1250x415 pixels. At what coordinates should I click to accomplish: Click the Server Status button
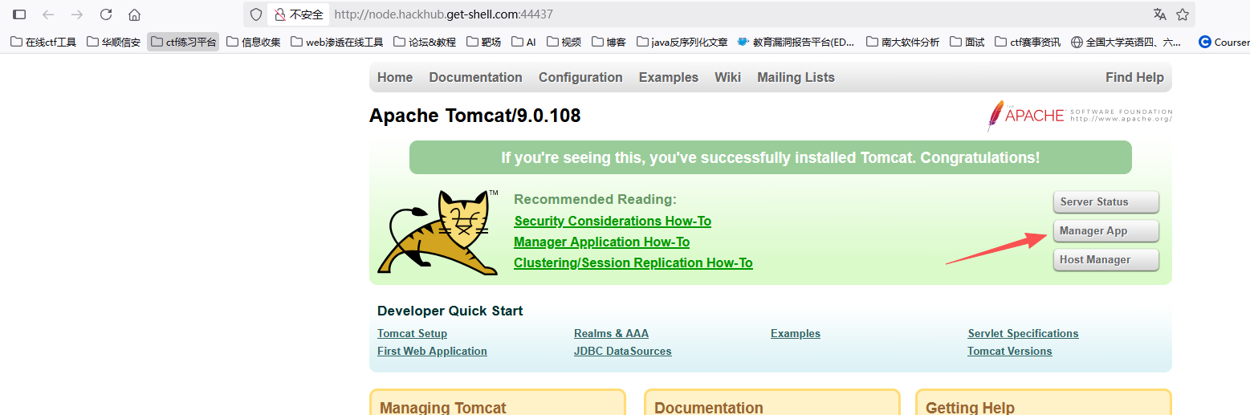[1105, 201]
